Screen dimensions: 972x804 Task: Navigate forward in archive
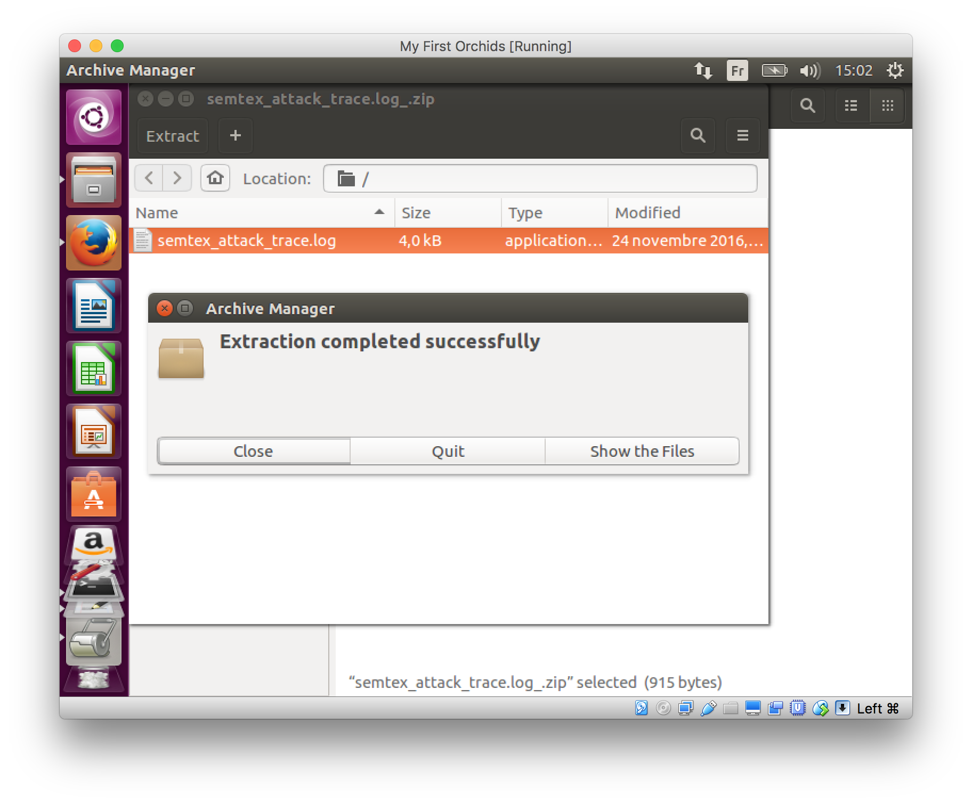(x=177, y=178)
